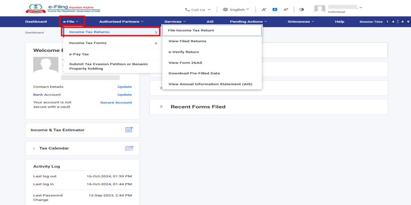
Task: Click the Secure Account link
Action: [x=116, y=102]
